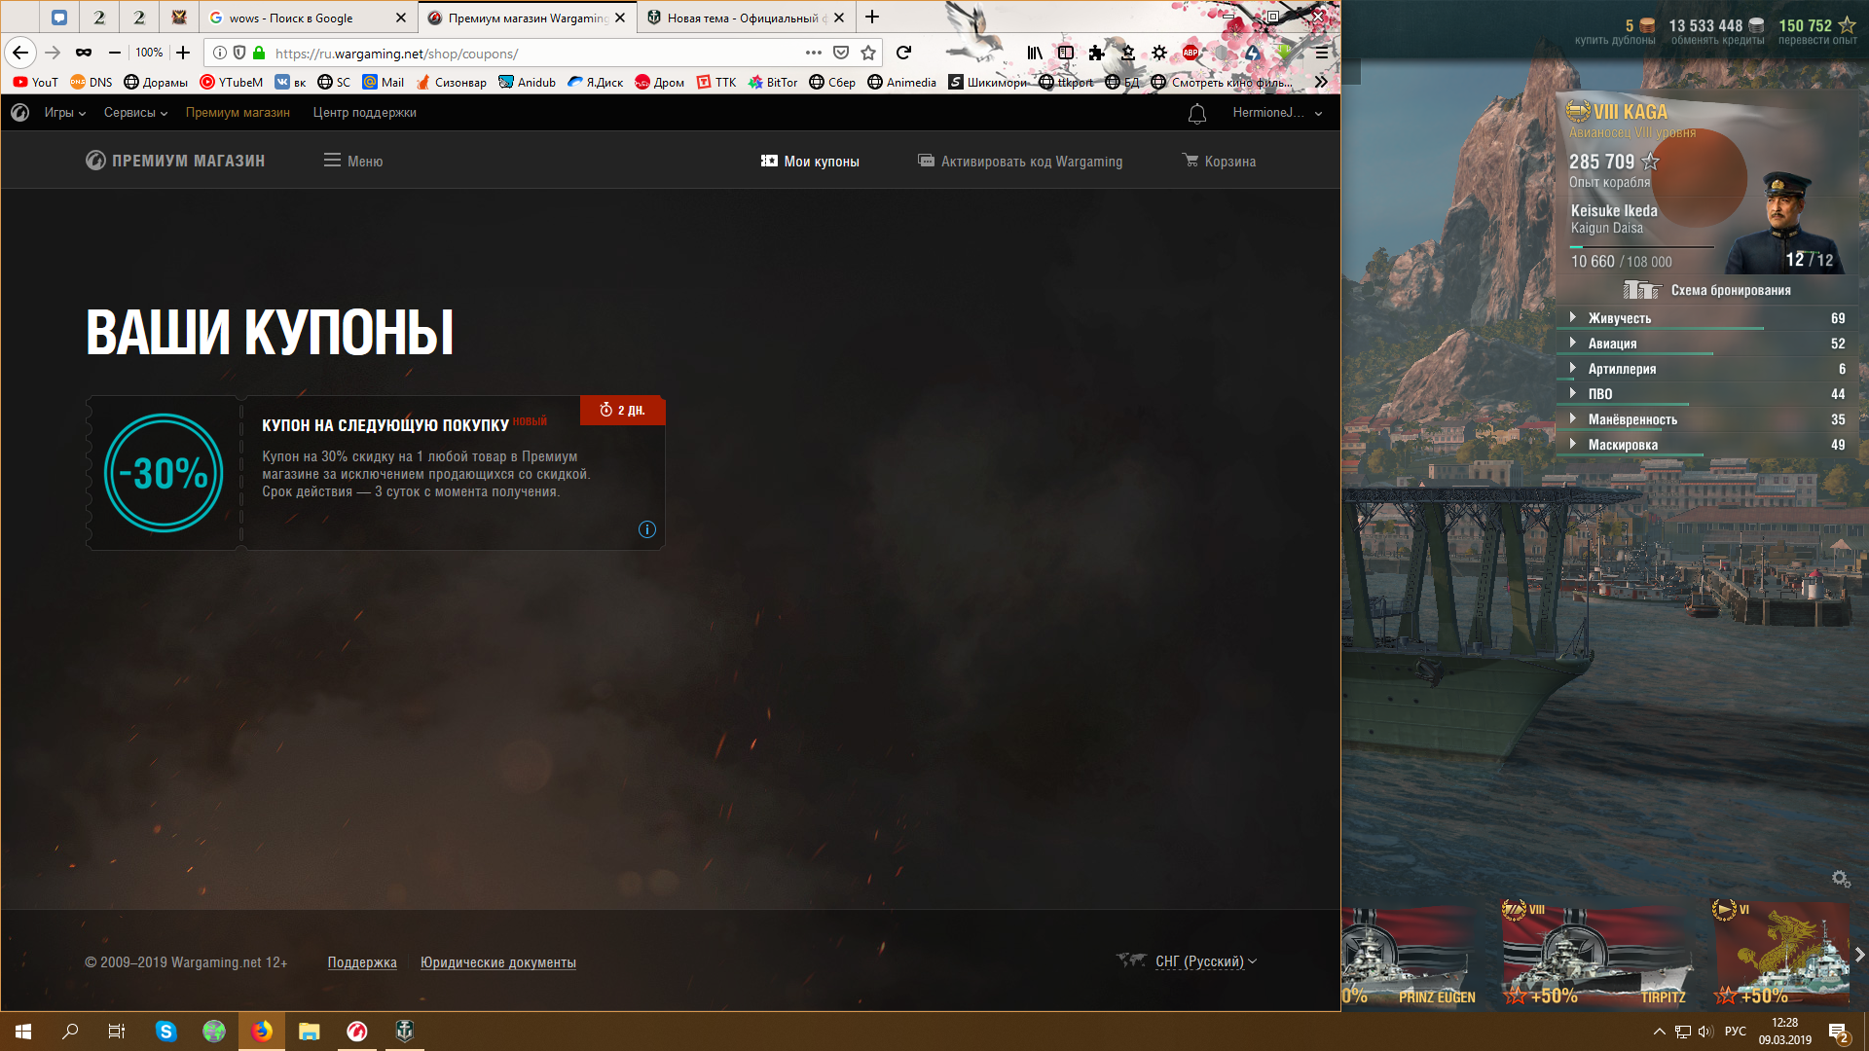Expand the Маскировка stat row

[1705, 445]
